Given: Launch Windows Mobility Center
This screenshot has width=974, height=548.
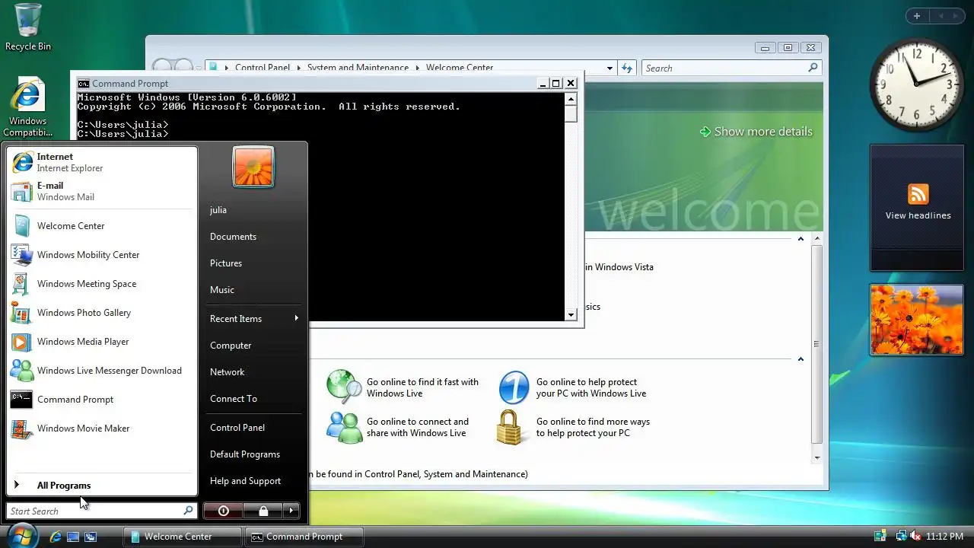Looking at the screenshot, I should pos(102,255).
